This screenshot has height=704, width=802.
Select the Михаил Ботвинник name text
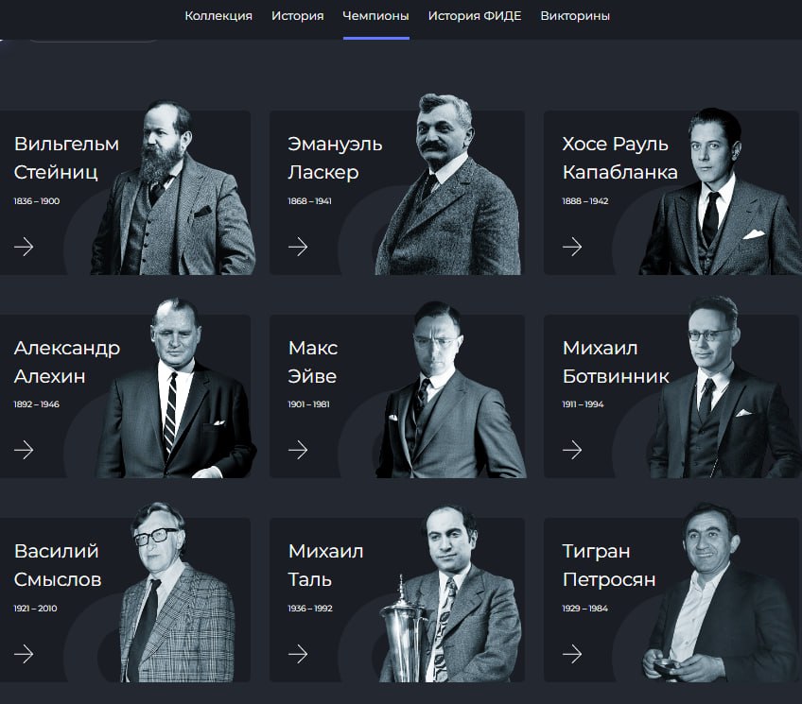coord(616,362)
